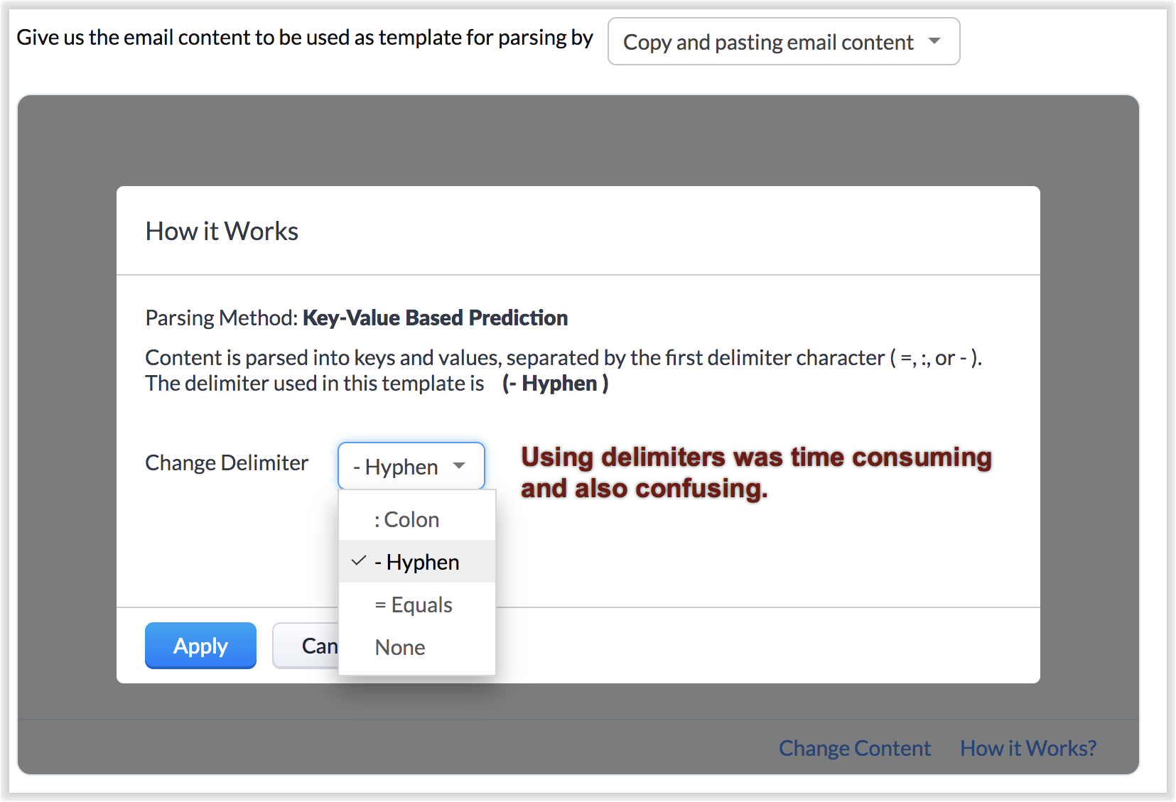
Task: Expand the Change Delimiter "- Hyphen" combo box
Action: (410, 467)
